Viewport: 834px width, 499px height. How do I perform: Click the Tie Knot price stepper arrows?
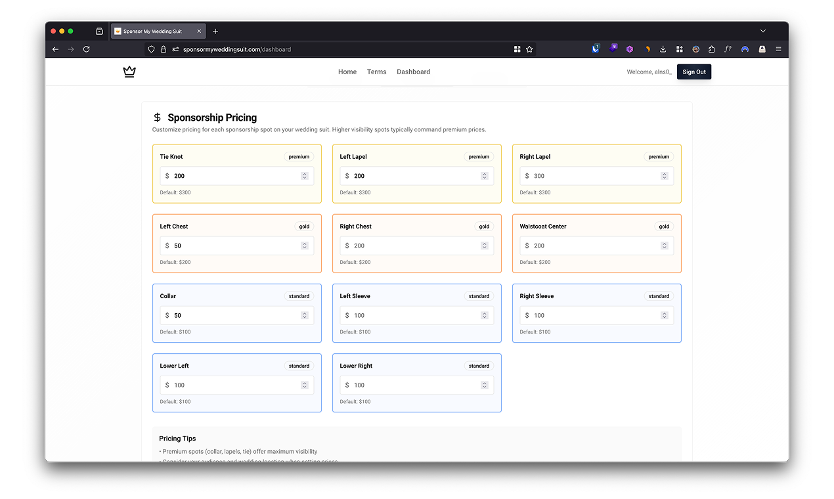tap(305, 176)
